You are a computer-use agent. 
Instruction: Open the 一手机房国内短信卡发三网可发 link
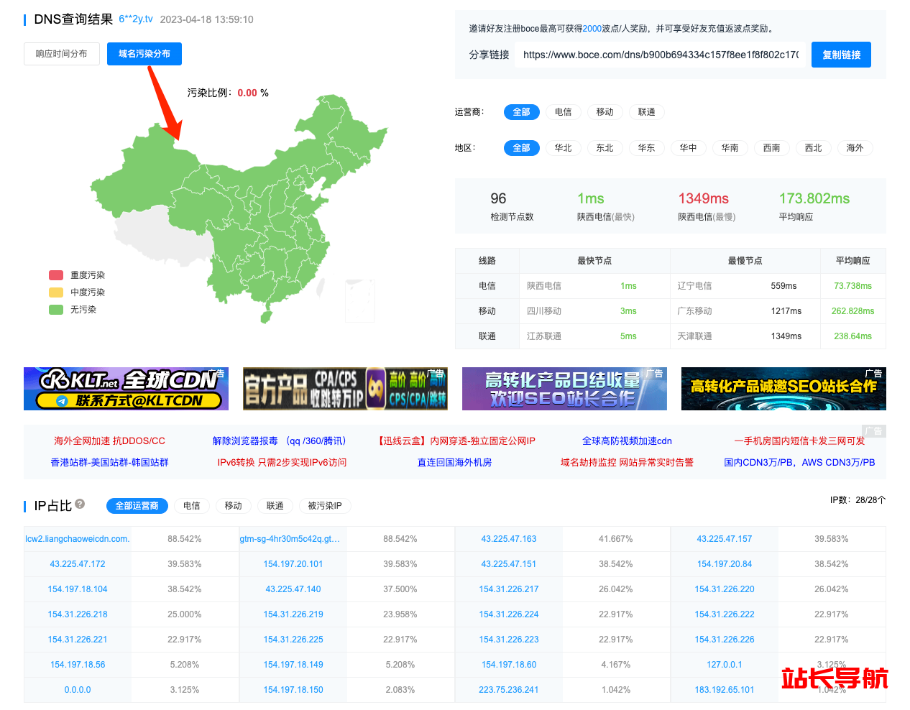coord(799,441)
